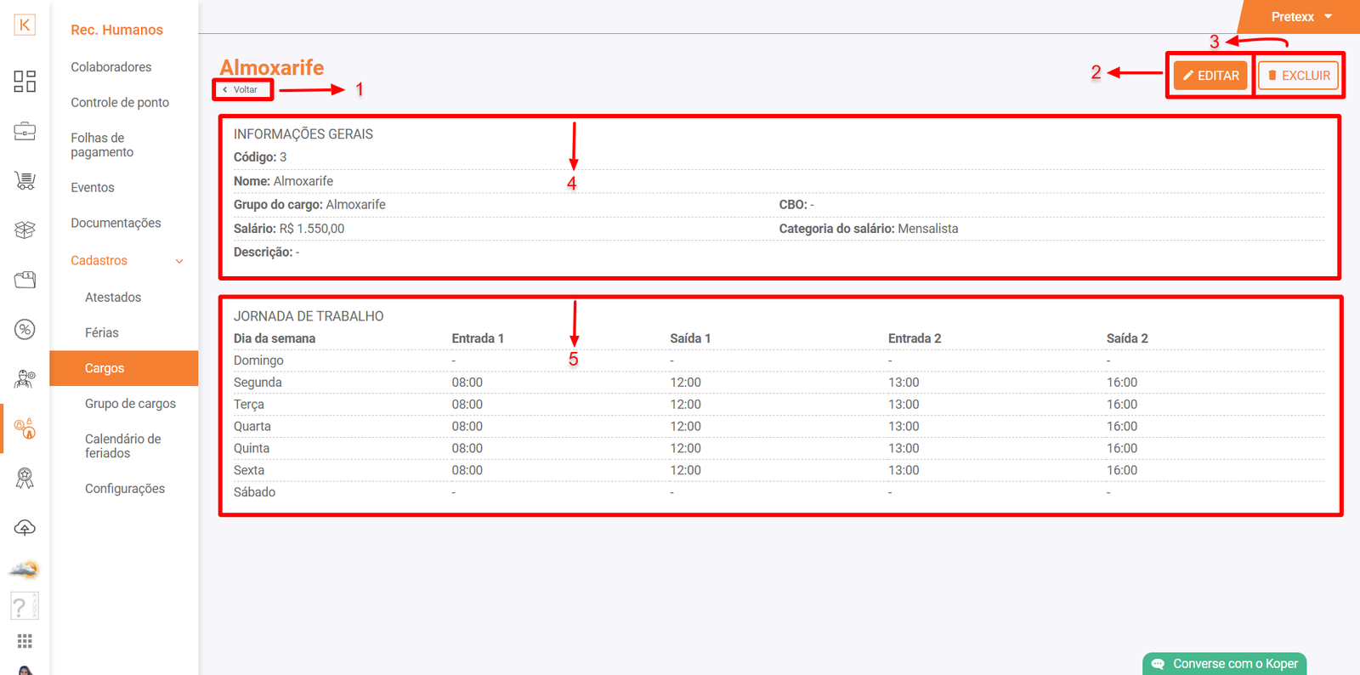
Task: Click the Voltar back link
Action: pyautogui.click(x=241, y=89)
